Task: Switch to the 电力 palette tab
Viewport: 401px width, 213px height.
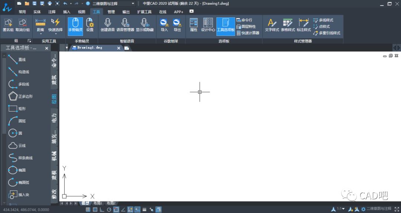Action: [x=54, y=118]
